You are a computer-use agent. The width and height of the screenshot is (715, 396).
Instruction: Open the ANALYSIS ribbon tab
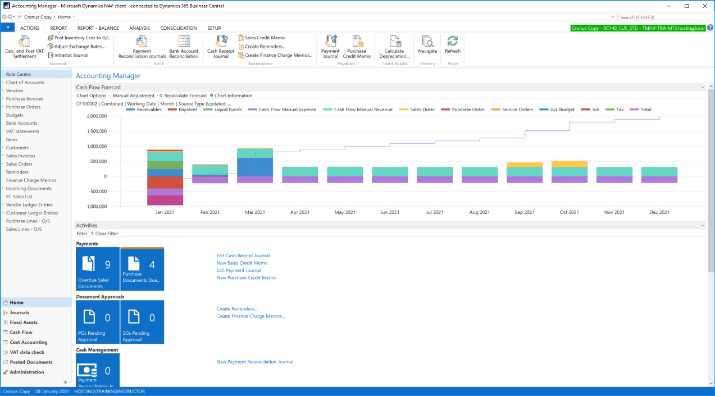(139, 28)
